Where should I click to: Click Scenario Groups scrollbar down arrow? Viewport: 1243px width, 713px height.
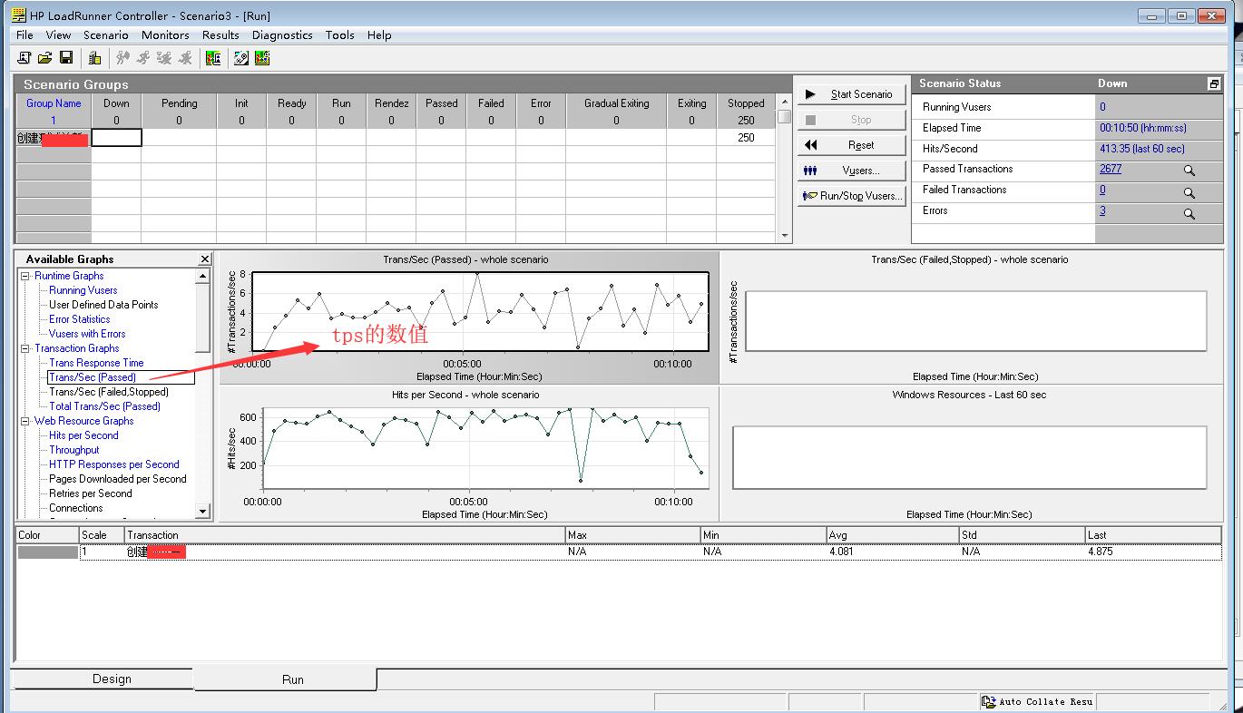(785, 236)
